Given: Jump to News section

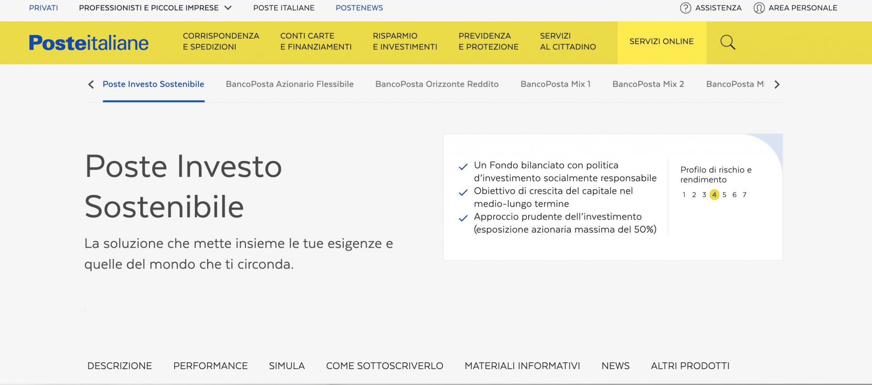Looking at the screenshot, I should click(x=615, y=366).
